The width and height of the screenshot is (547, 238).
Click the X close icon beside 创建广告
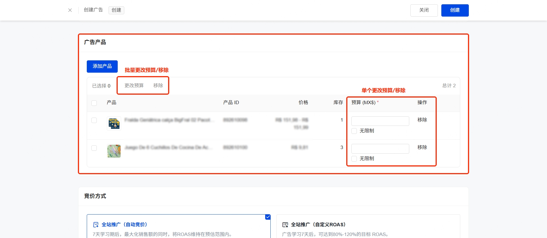(70, 10)
